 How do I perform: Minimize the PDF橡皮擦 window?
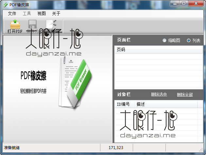pyautogui.click(x=175, y=4)
